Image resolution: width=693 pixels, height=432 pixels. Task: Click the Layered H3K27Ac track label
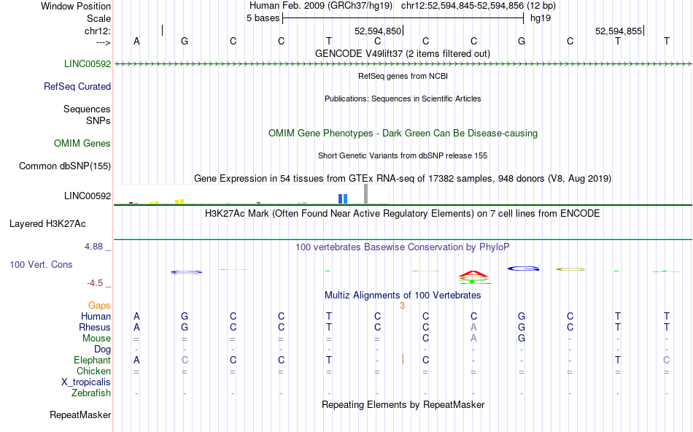47,224
